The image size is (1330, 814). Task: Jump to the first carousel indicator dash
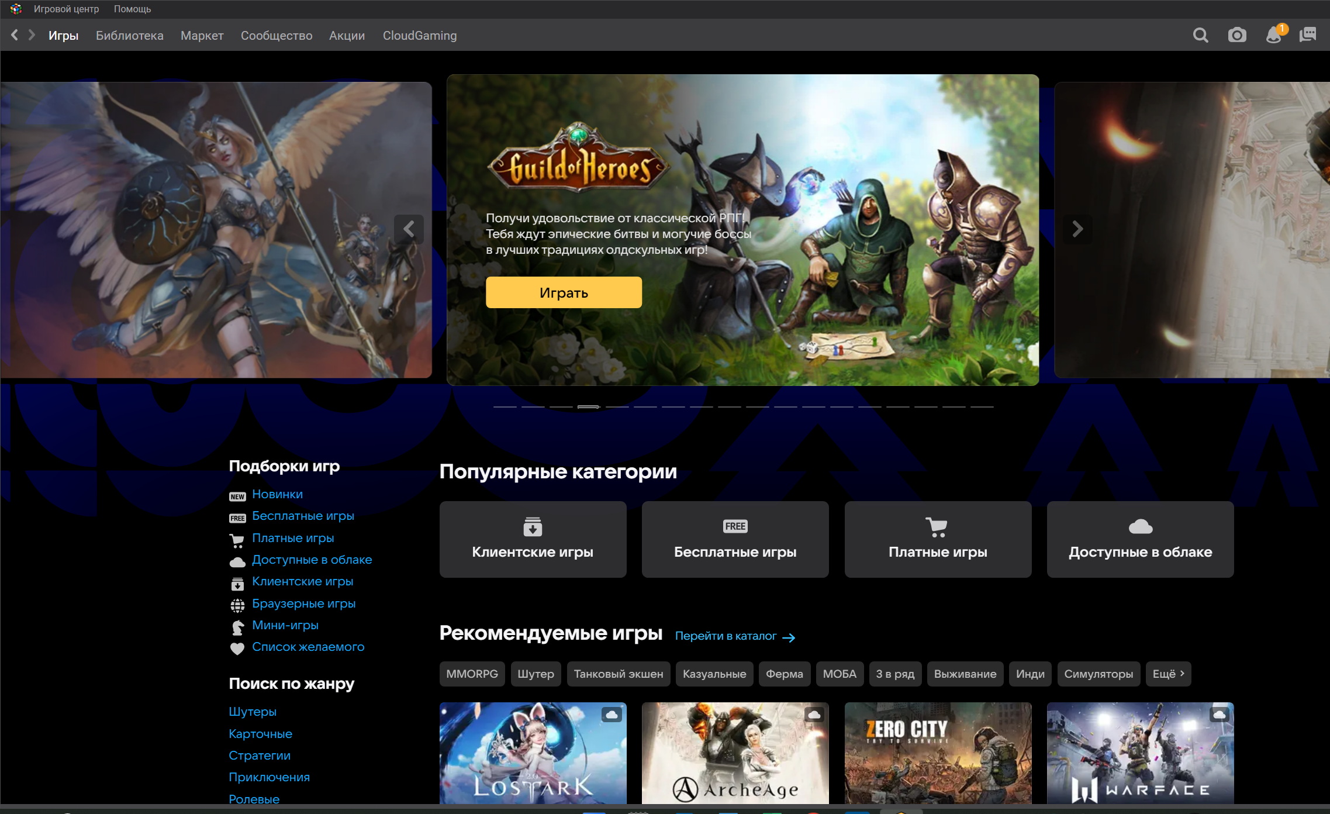tap(505, 406)
